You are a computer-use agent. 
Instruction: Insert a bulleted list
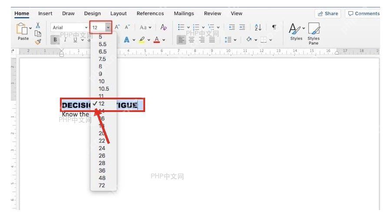(x=181, y=27)
